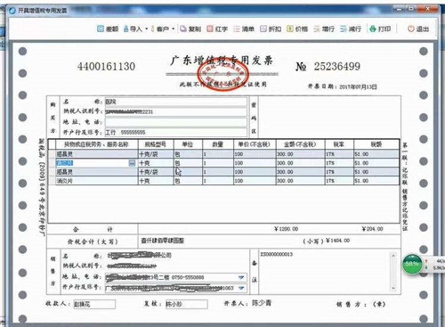Click the remarks scrollbar down arrow
This screenshot has height=327, width=445.
(393, 289)
